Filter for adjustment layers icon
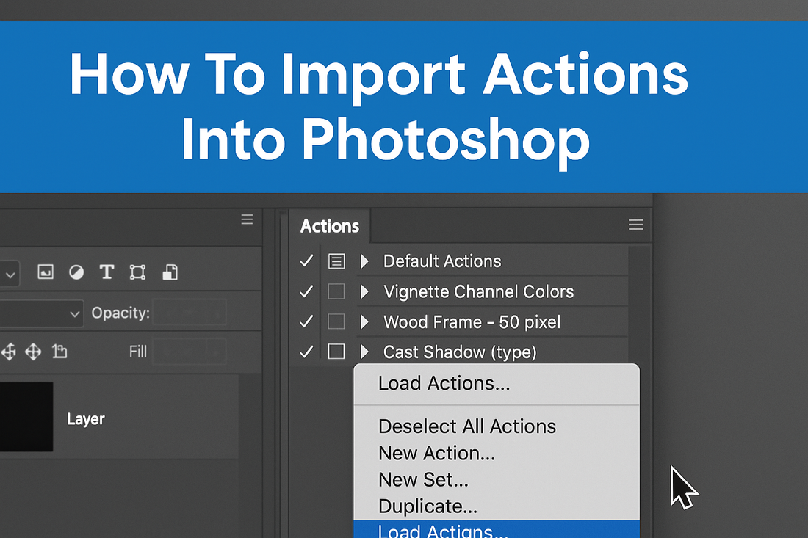Viewport: 808px width, 538px height. tap(76, 272)
